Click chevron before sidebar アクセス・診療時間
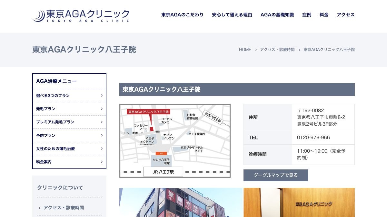This screenshot has width=387, height=217. pyautogui.click(x=39, y=208)
